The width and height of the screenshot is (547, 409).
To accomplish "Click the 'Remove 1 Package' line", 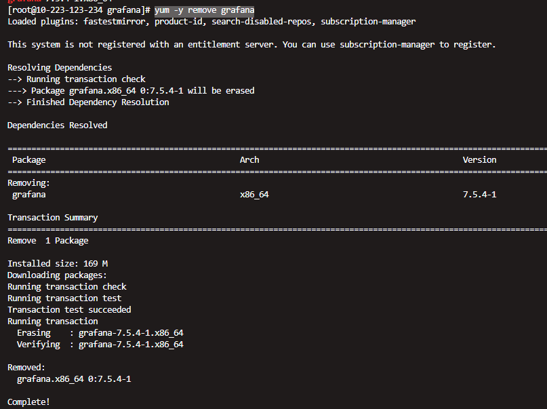I will pyautogui.click(x=48, y=240).
